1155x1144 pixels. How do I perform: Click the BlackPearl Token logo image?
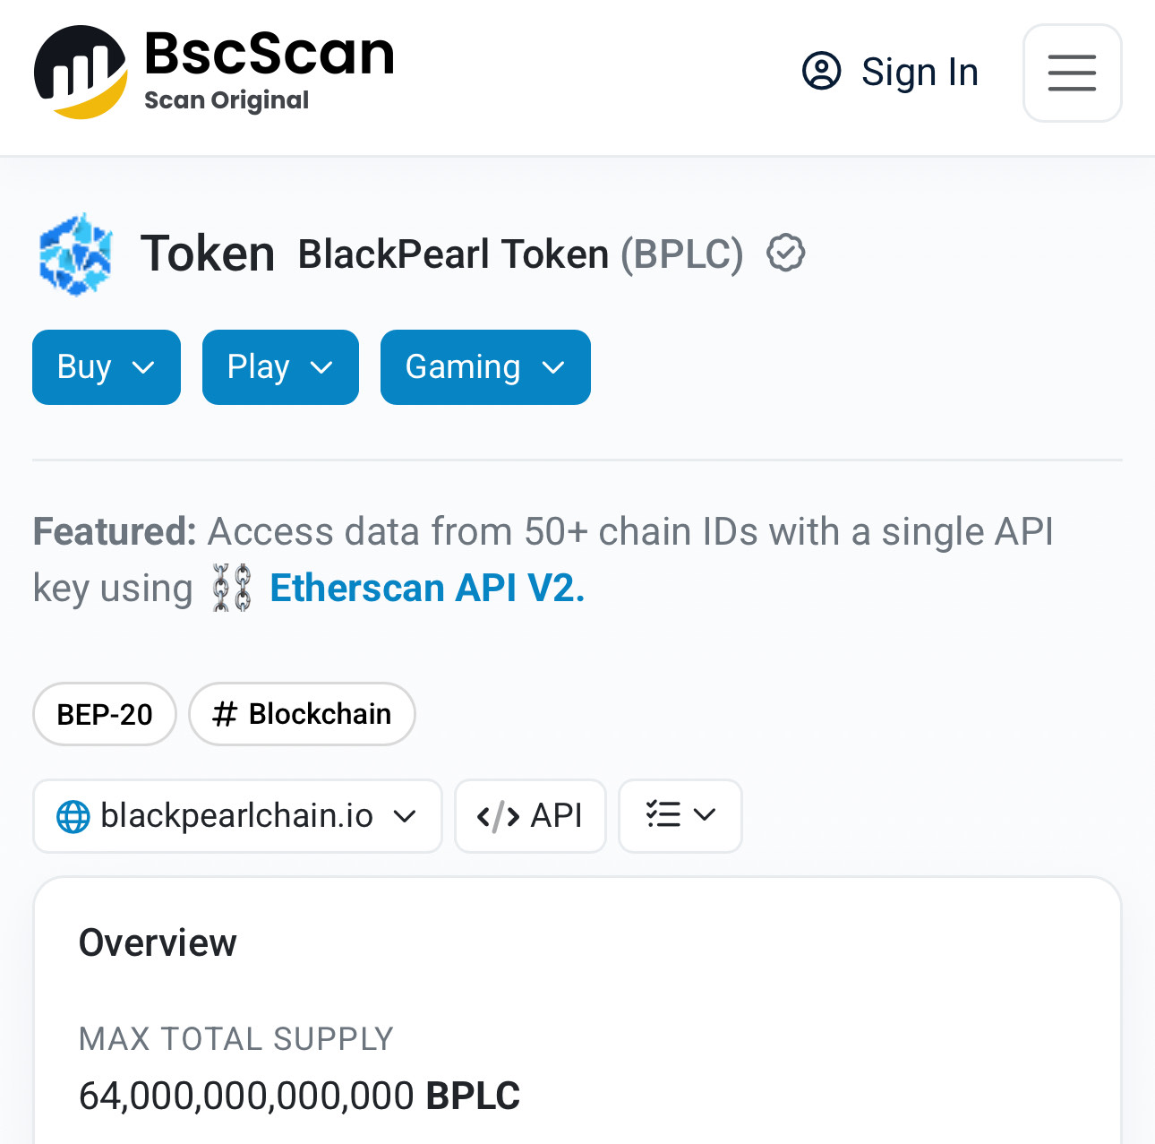click(76, 254)
